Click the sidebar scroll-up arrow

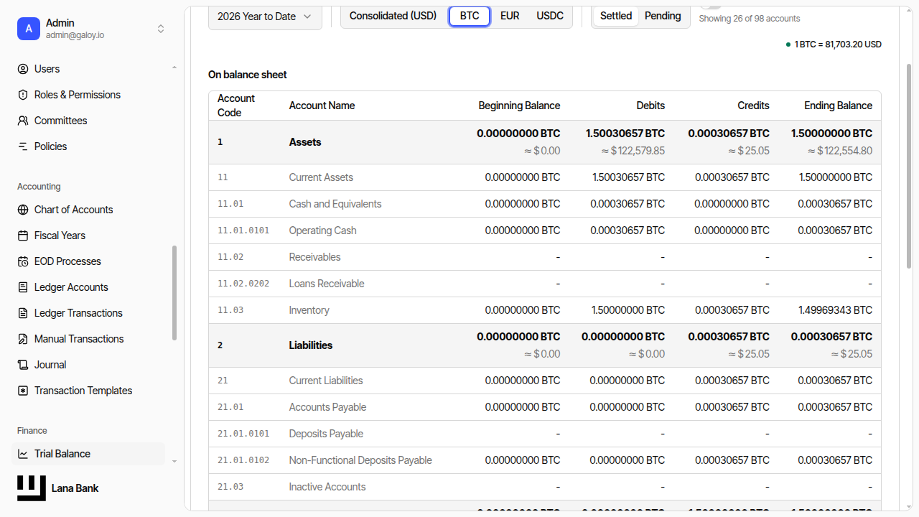(174, 68)
